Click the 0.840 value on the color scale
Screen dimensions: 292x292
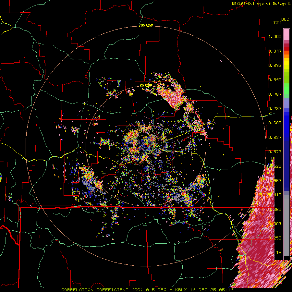[x=275, y=80]
